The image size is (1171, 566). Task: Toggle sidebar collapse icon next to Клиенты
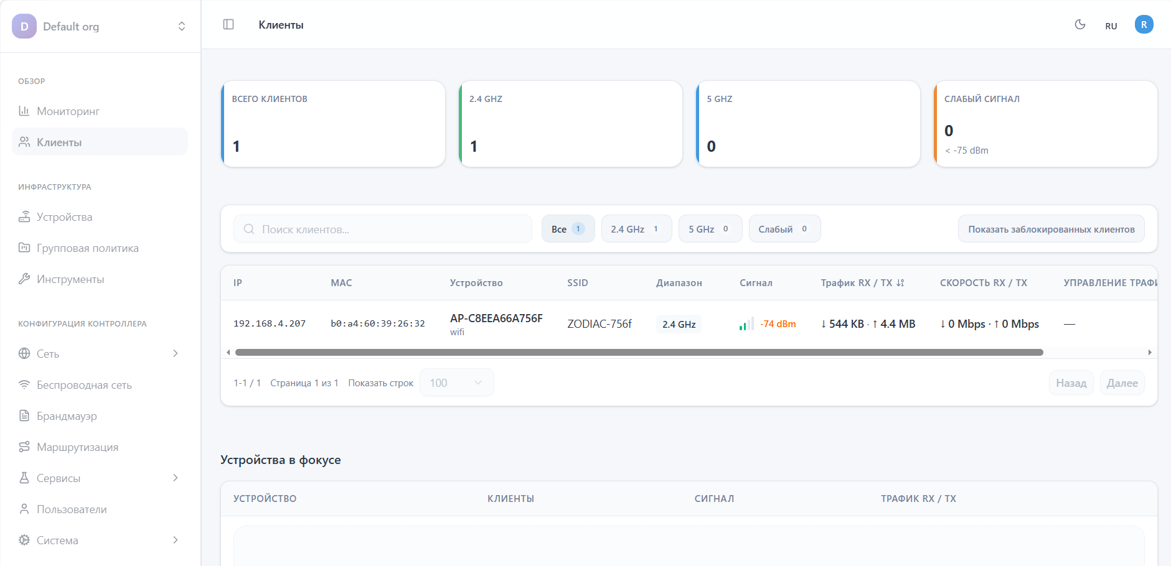pyautogui.click(x=228, y=24)
